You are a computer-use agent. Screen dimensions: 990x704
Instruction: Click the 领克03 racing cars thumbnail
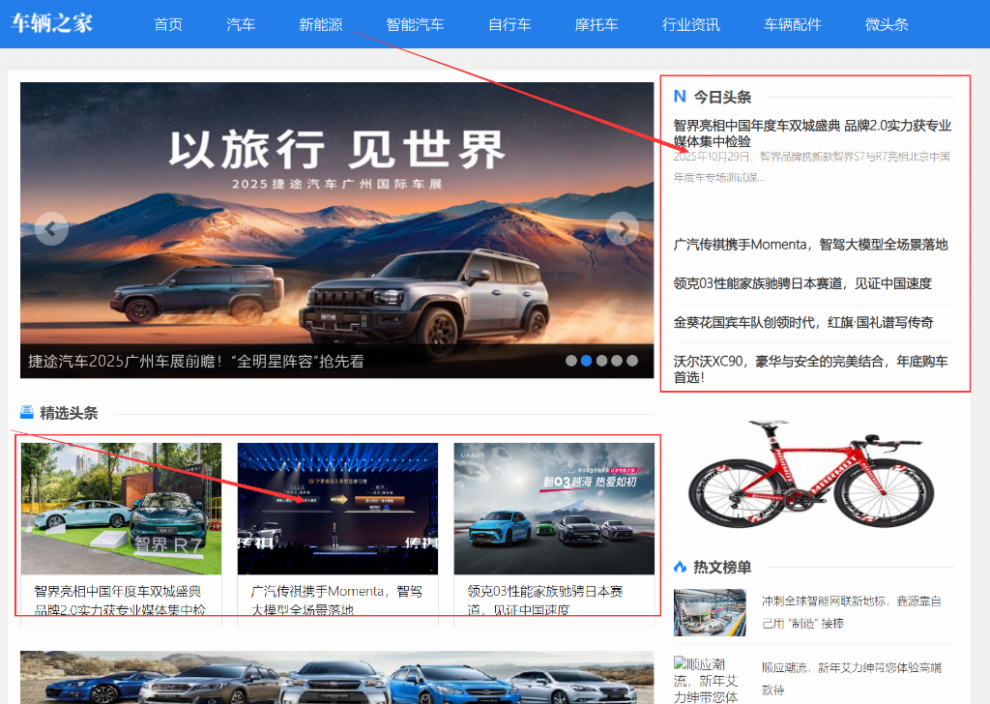tap(554, 509)
